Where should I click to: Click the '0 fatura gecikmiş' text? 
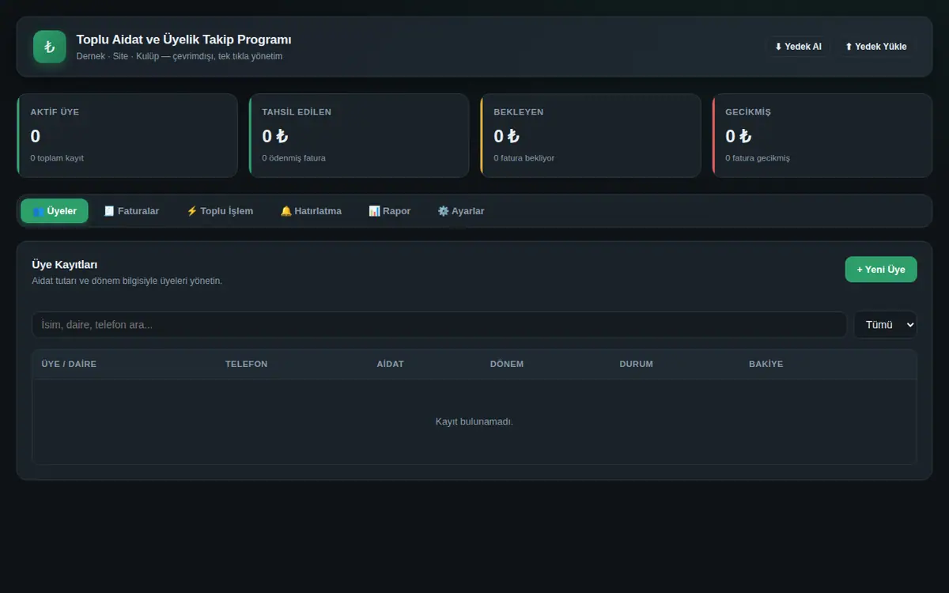[758, 158]
